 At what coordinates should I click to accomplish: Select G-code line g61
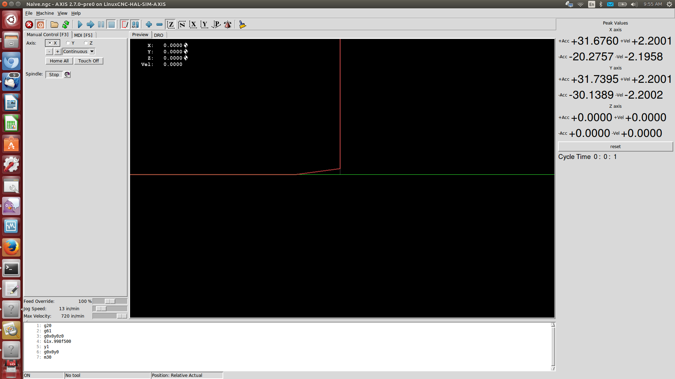[47, 331]
